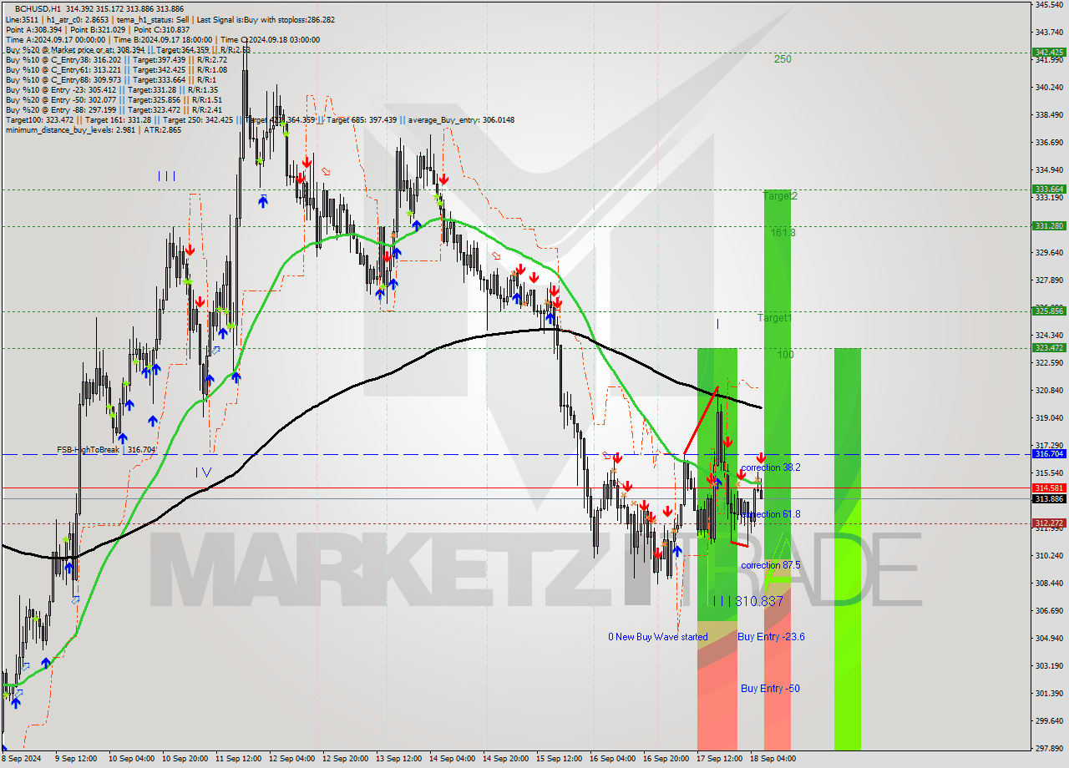Click the 323.472 price axis tag
This screenshot has width=1069, height=768.
click(x=1049, y=348)
